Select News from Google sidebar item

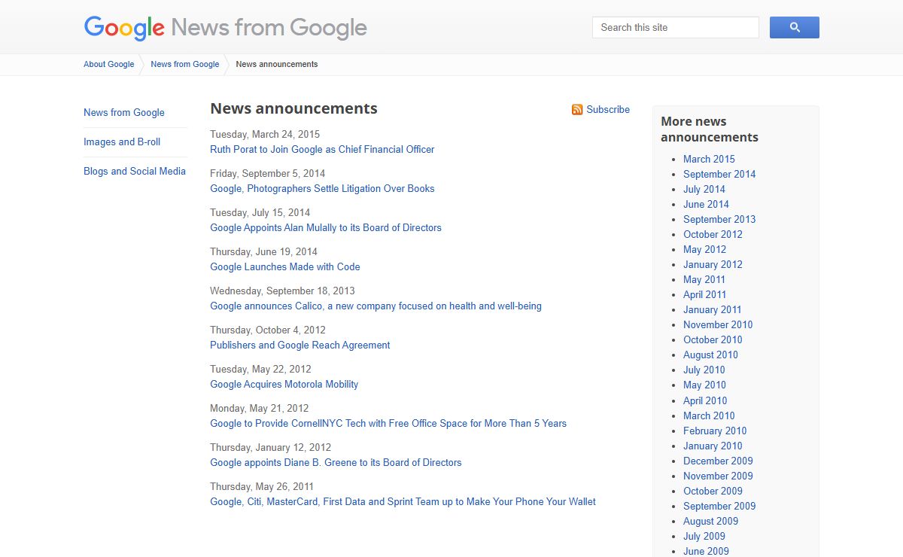tap(124, 112)
